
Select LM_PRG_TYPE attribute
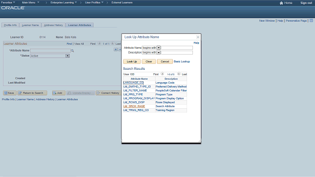[133, 94]
